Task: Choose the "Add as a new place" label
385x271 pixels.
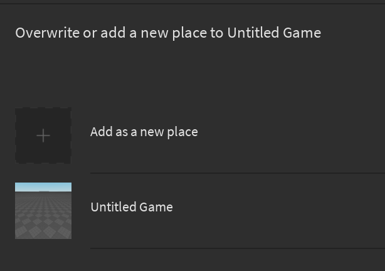Action: pyautogui.click(x=144, y=132)
